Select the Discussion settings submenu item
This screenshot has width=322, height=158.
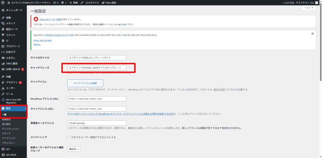coord(11,129)
